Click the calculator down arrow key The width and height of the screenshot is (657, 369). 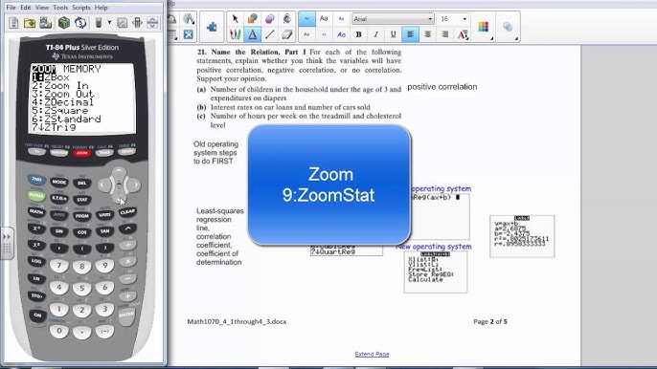click(119, 200)
